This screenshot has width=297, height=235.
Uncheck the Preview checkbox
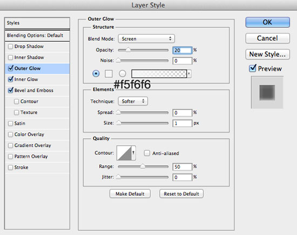(x=253, y=68)
